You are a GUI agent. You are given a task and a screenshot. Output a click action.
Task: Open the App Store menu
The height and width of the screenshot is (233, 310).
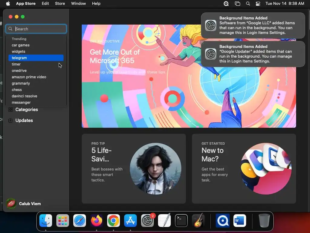click(x=26, y=4)
